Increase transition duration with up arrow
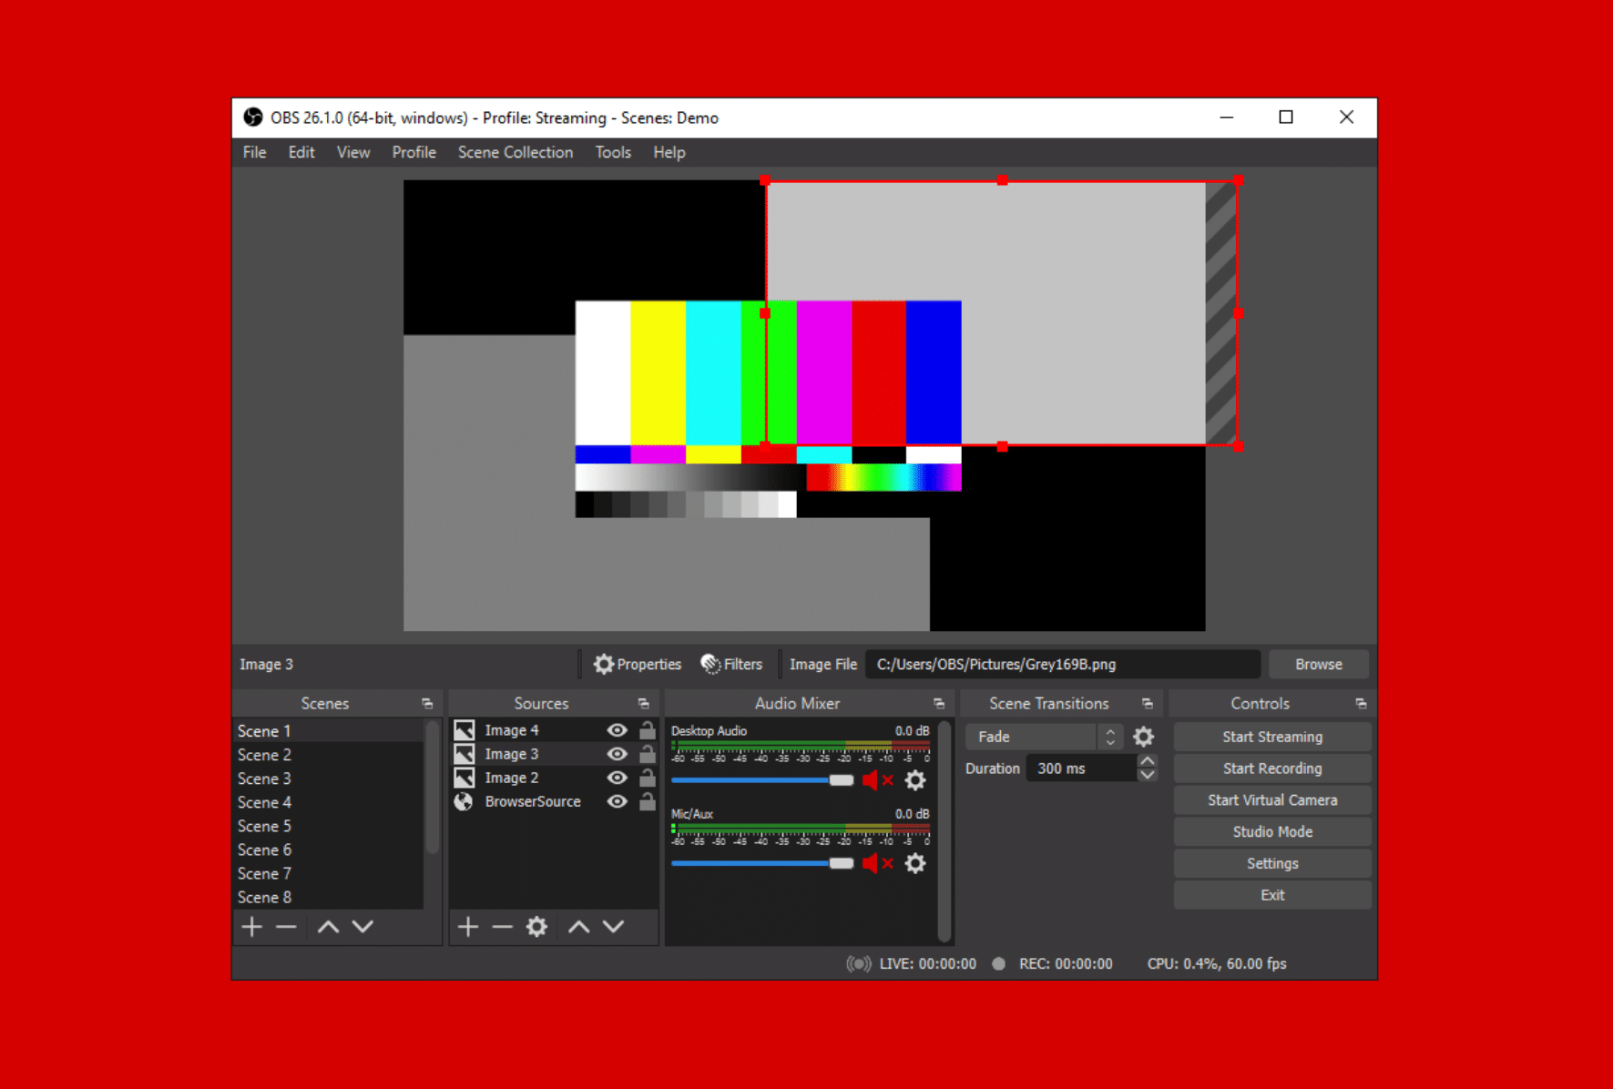 click(1148, 761)
